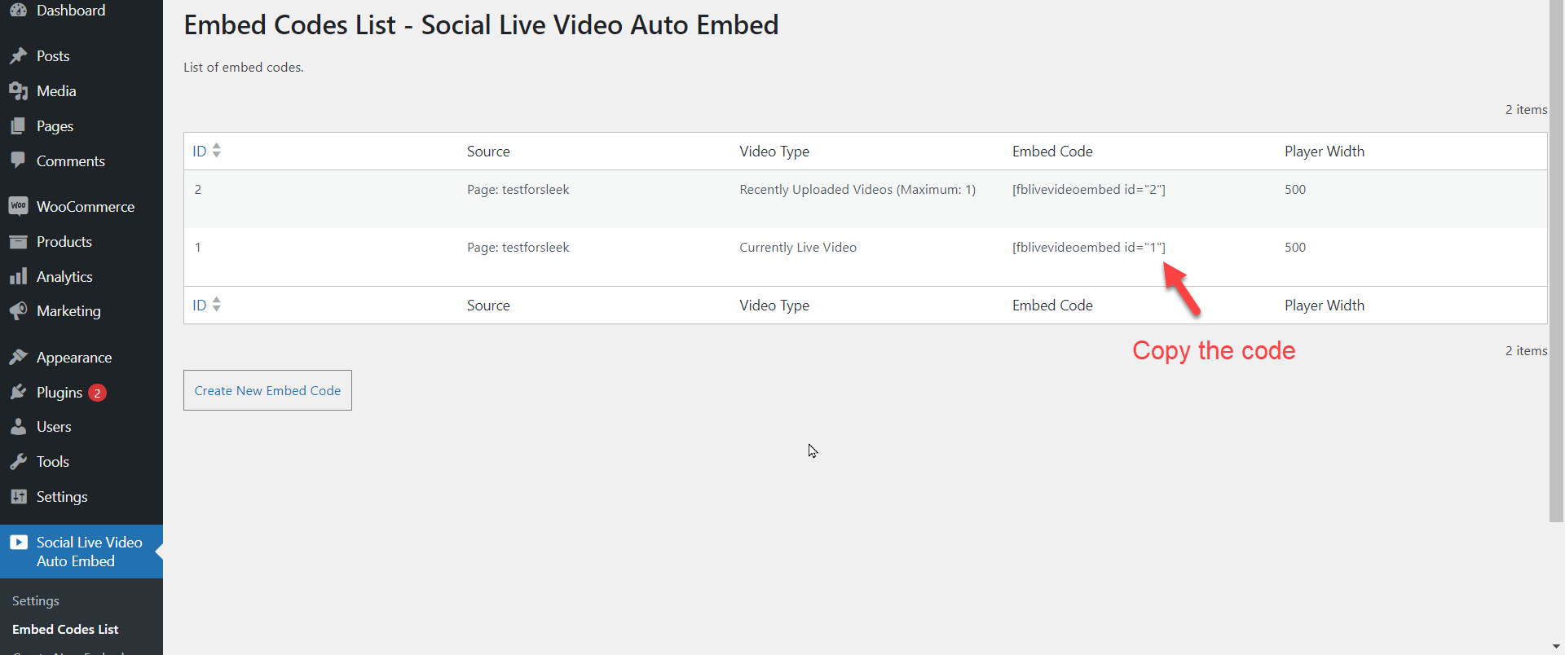
Task: Go to Users menu item
Action: pos(54,427)
